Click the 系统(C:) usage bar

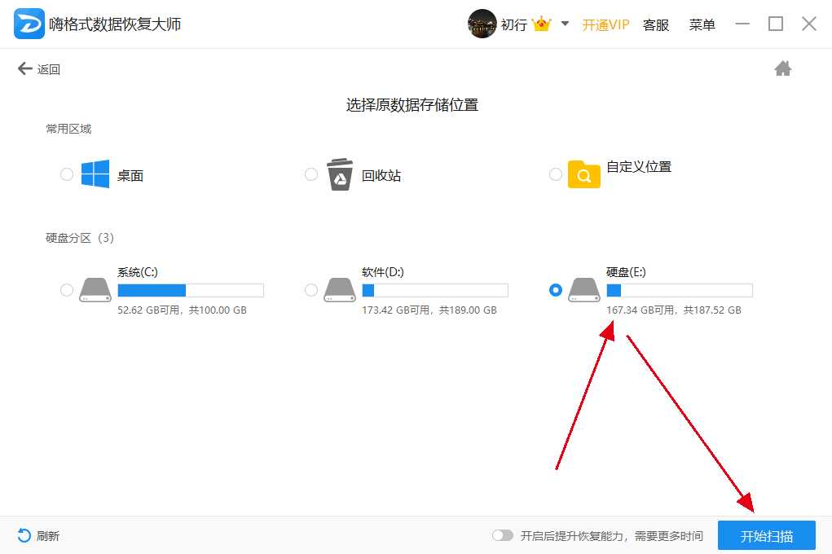pos(191,290)
